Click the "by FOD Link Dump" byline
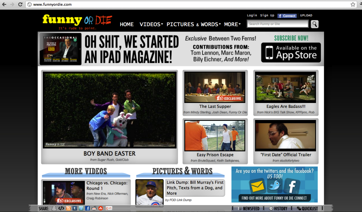 178,200
